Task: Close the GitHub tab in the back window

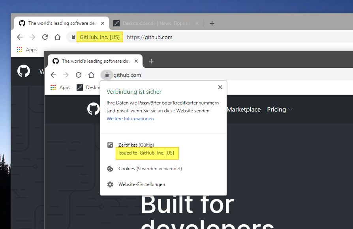Action: click(103, 23)
